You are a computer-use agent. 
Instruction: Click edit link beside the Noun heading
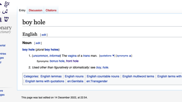[x=38, y=43]
